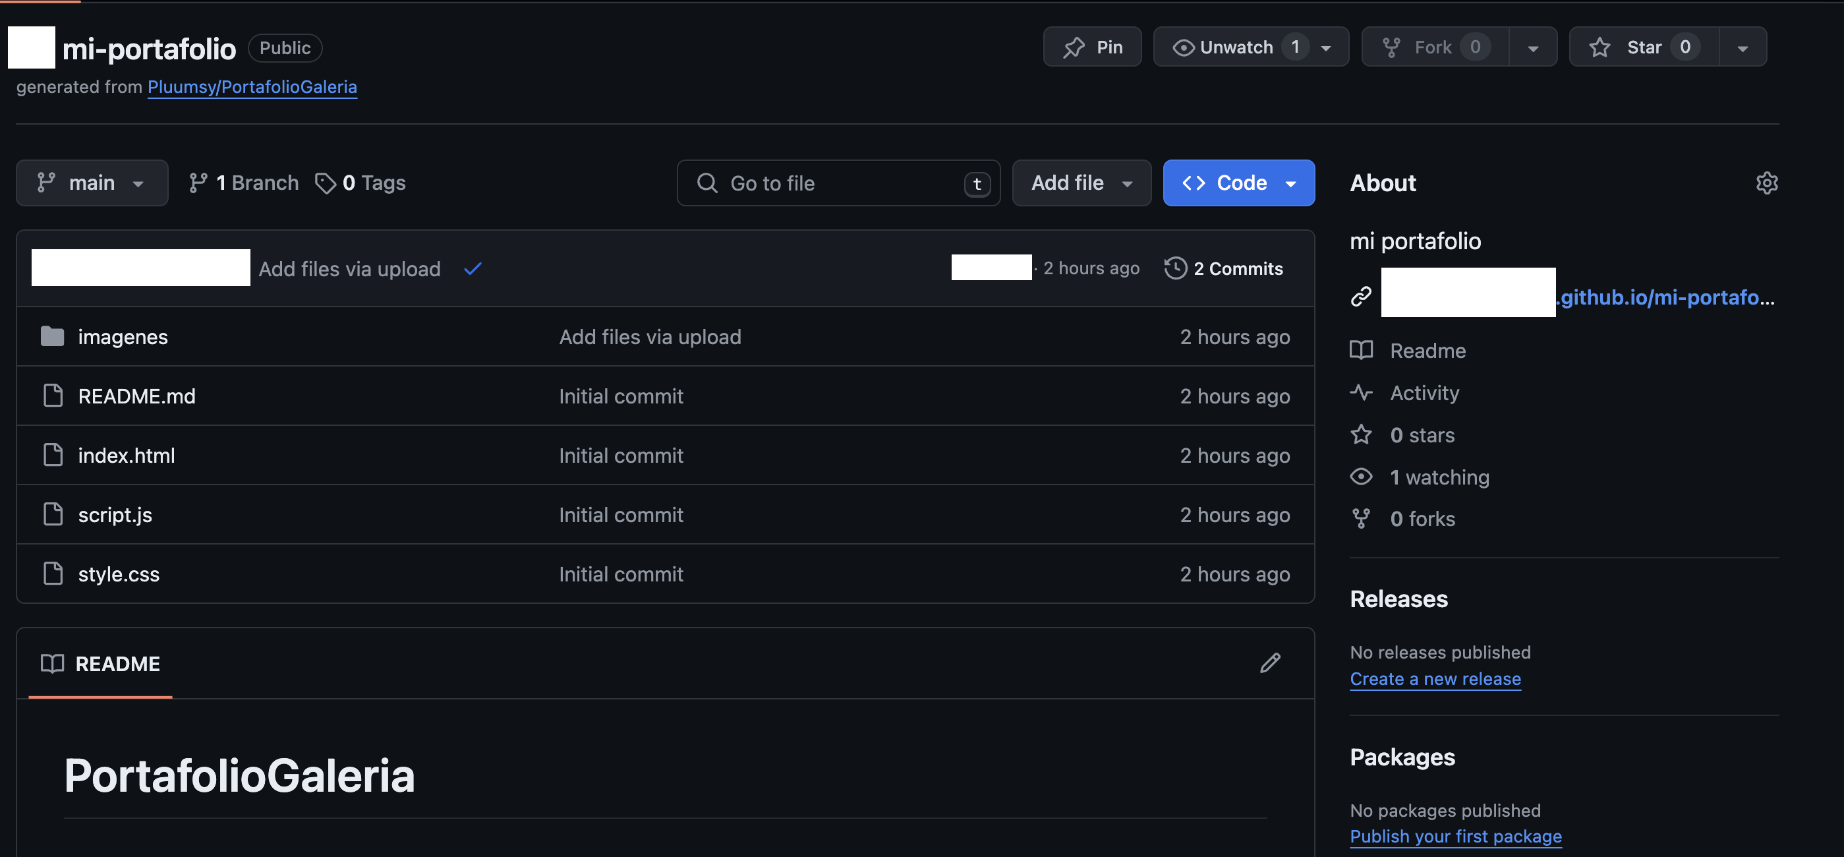
Task: Open README.md row Initial commit message
Action: [x=621, y=396]
